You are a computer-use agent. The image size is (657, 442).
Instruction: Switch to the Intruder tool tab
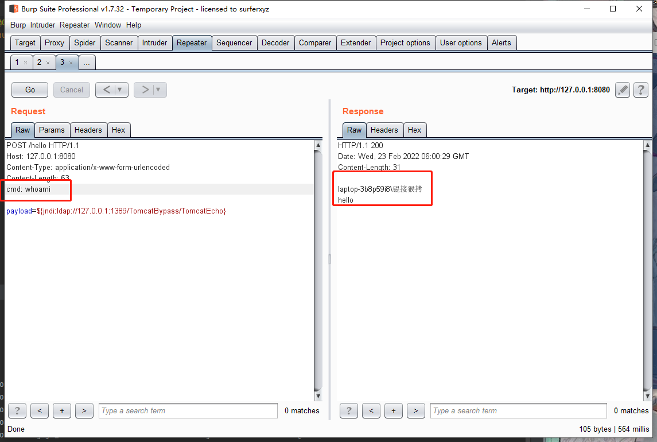154,43
